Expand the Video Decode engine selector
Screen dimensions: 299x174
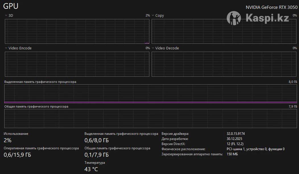click(x=153, y=48)
